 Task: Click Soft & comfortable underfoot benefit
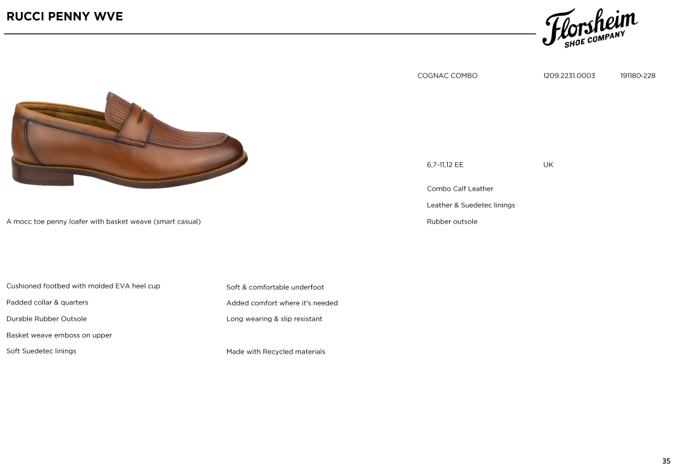275,287
